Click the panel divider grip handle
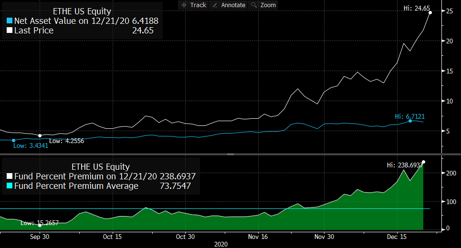This screenshot has height=248, width=461. 230,154
